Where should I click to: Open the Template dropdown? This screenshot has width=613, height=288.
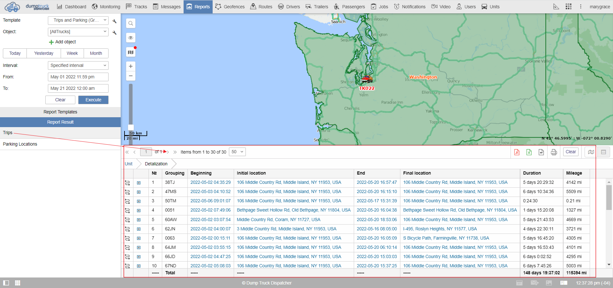click(x=78, y=20)
